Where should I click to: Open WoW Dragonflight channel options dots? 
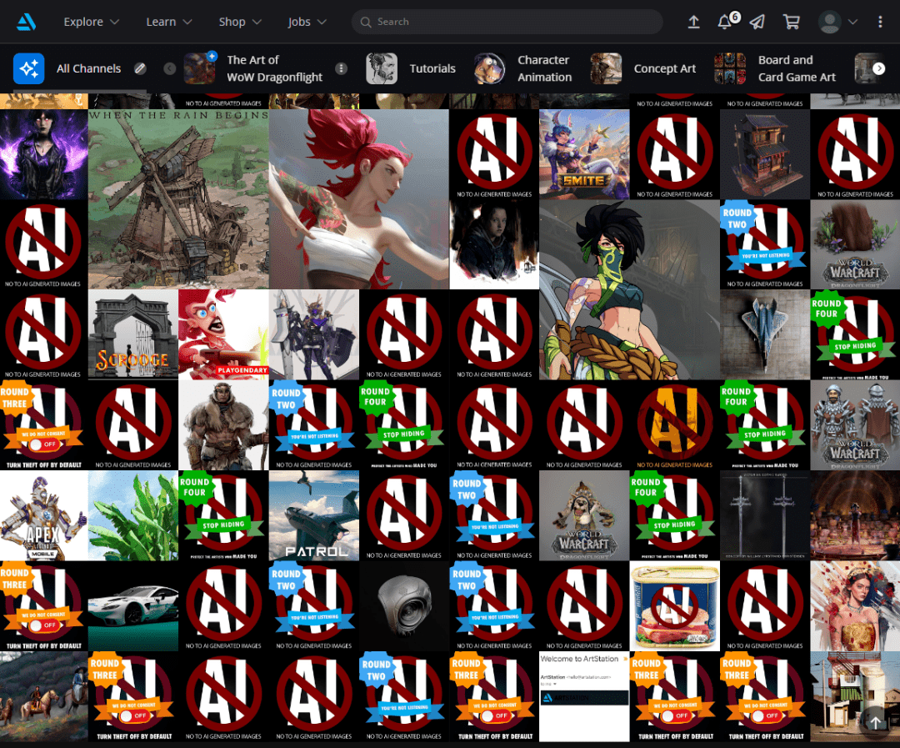coord(341,68)
